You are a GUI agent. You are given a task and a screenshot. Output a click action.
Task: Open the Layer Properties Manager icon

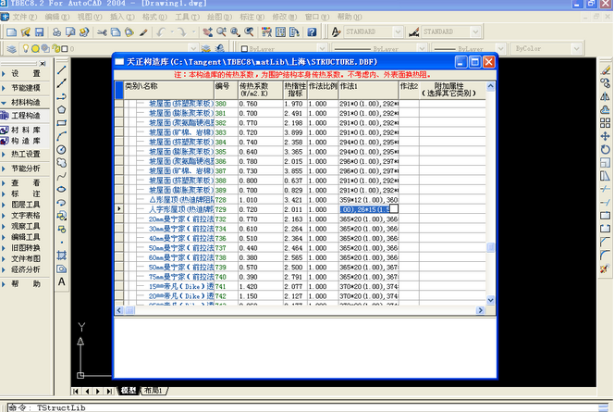point(12,49)
